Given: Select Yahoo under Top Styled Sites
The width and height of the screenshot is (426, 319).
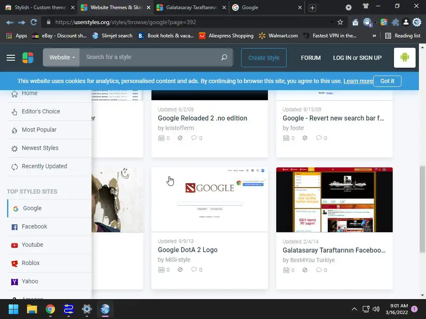Looking at the screenshot, I should (49, 281).
